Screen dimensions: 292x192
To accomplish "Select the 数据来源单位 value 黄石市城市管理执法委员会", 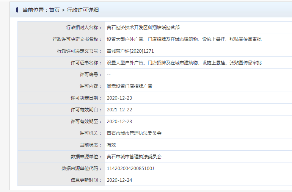I will click(x=134, y=156).
